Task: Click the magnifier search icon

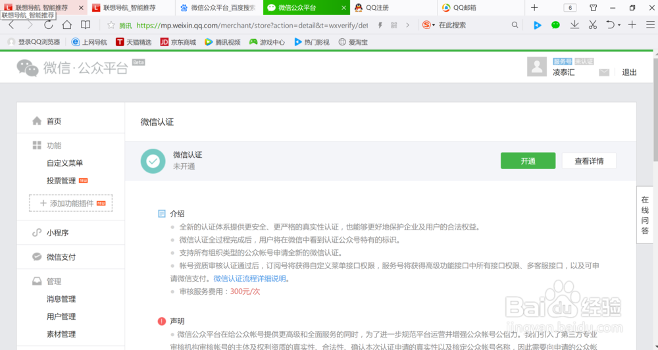Action: tap(515, 25)
